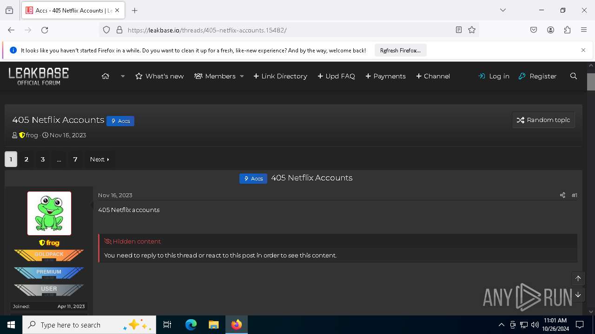Image resolution: width=595 pixels, height=334 pixels.
Task: Launch Microsoft Edge from taskbar
Action: click(191, 325)
